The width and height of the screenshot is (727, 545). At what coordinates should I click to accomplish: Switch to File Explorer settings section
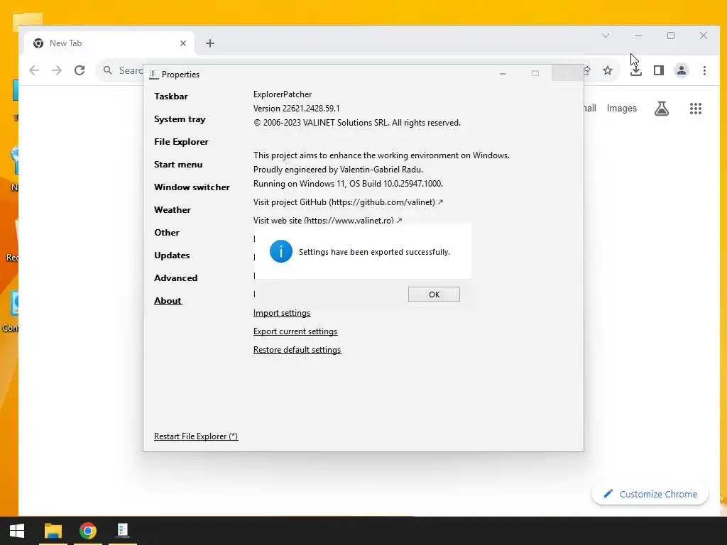[181, 142]
